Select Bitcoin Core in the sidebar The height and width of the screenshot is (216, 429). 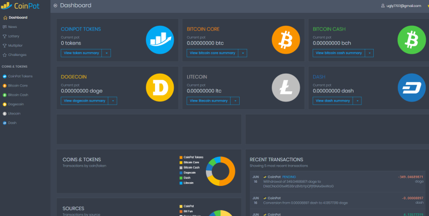[x=18, y=85]
